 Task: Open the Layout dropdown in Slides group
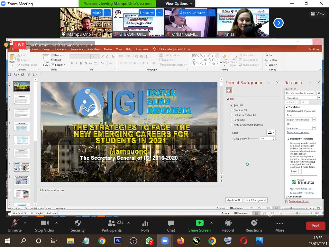click(58, 55)
